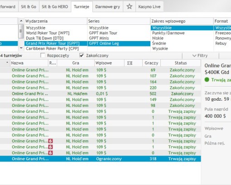Click the ticket icon column header
231x185 pixels.
click(x=130, y=63)
